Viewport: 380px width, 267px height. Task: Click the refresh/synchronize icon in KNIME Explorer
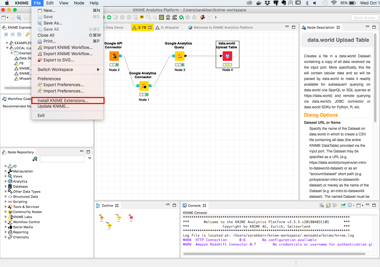point(27,34)
